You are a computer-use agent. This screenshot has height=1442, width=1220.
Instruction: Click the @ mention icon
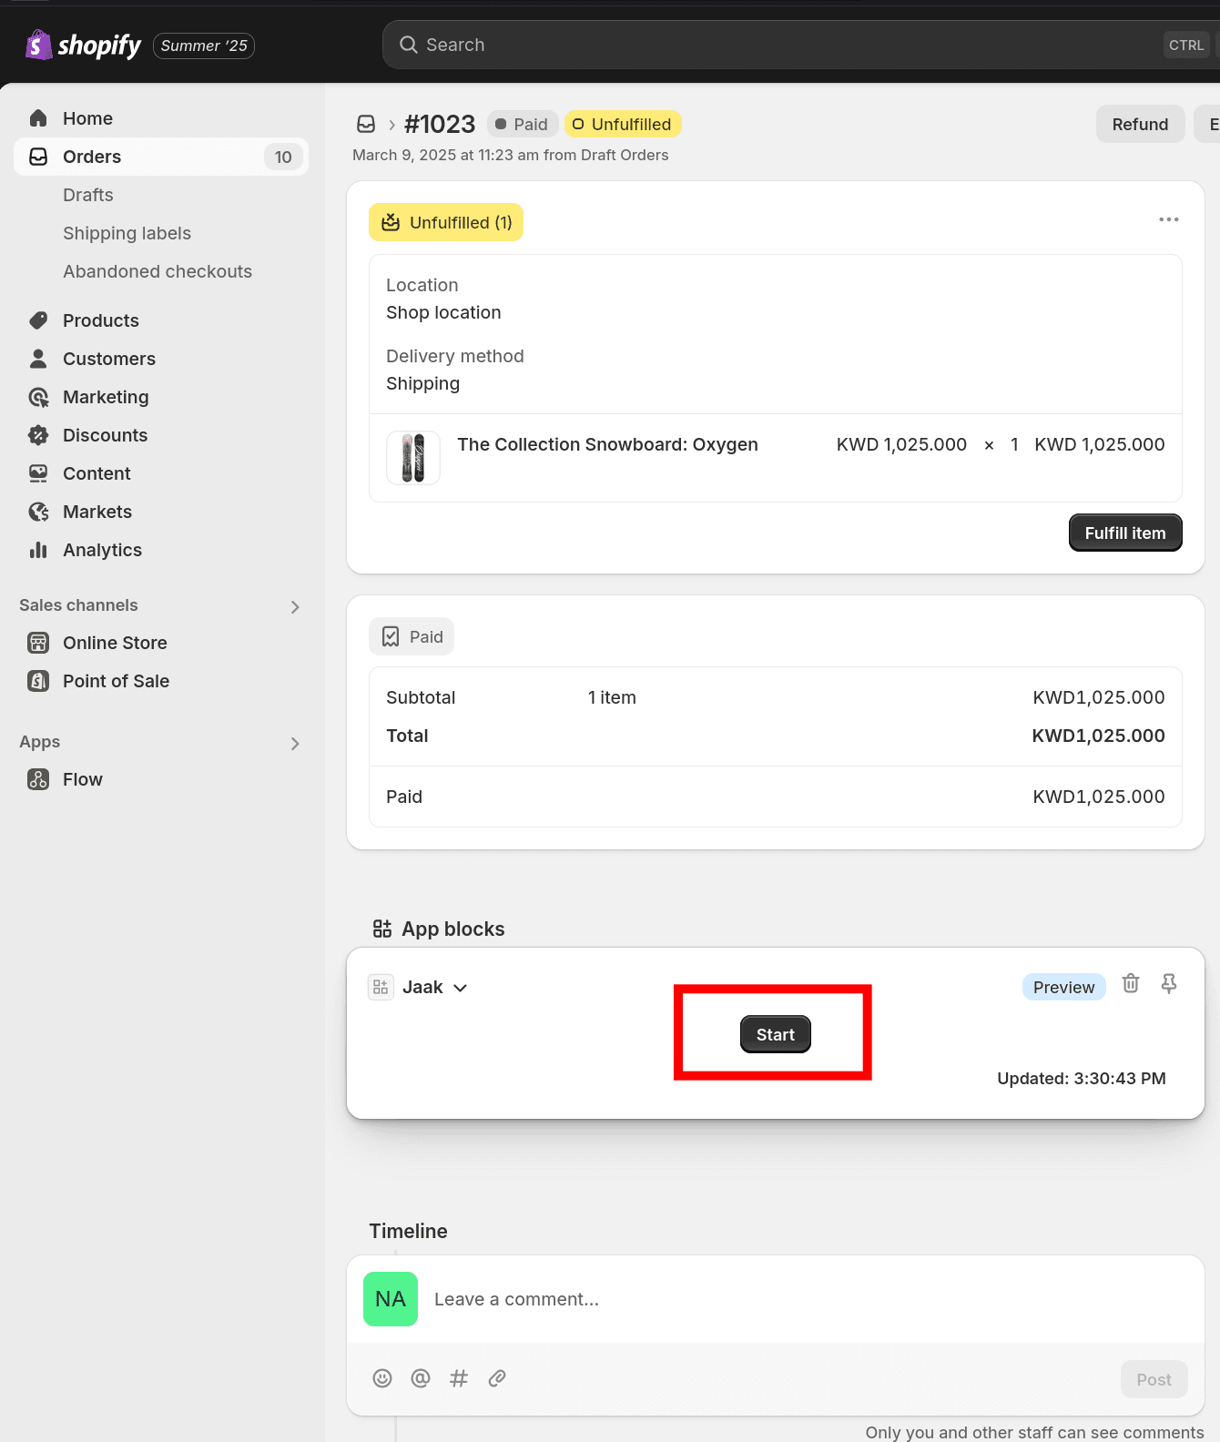point(421,1378)
